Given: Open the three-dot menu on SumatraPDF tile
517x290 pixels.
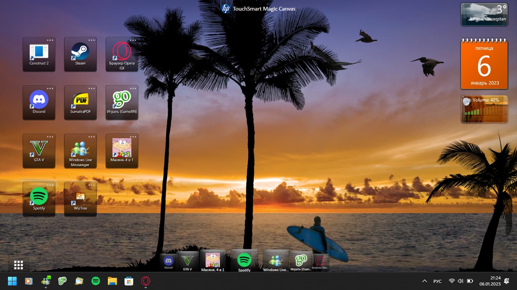Looking at the screenshot, I should [92, 88].
